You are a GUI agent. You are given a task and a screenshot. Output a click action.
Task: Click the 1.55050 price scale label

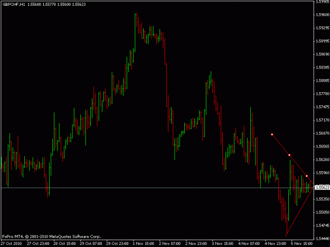point(323,212)
